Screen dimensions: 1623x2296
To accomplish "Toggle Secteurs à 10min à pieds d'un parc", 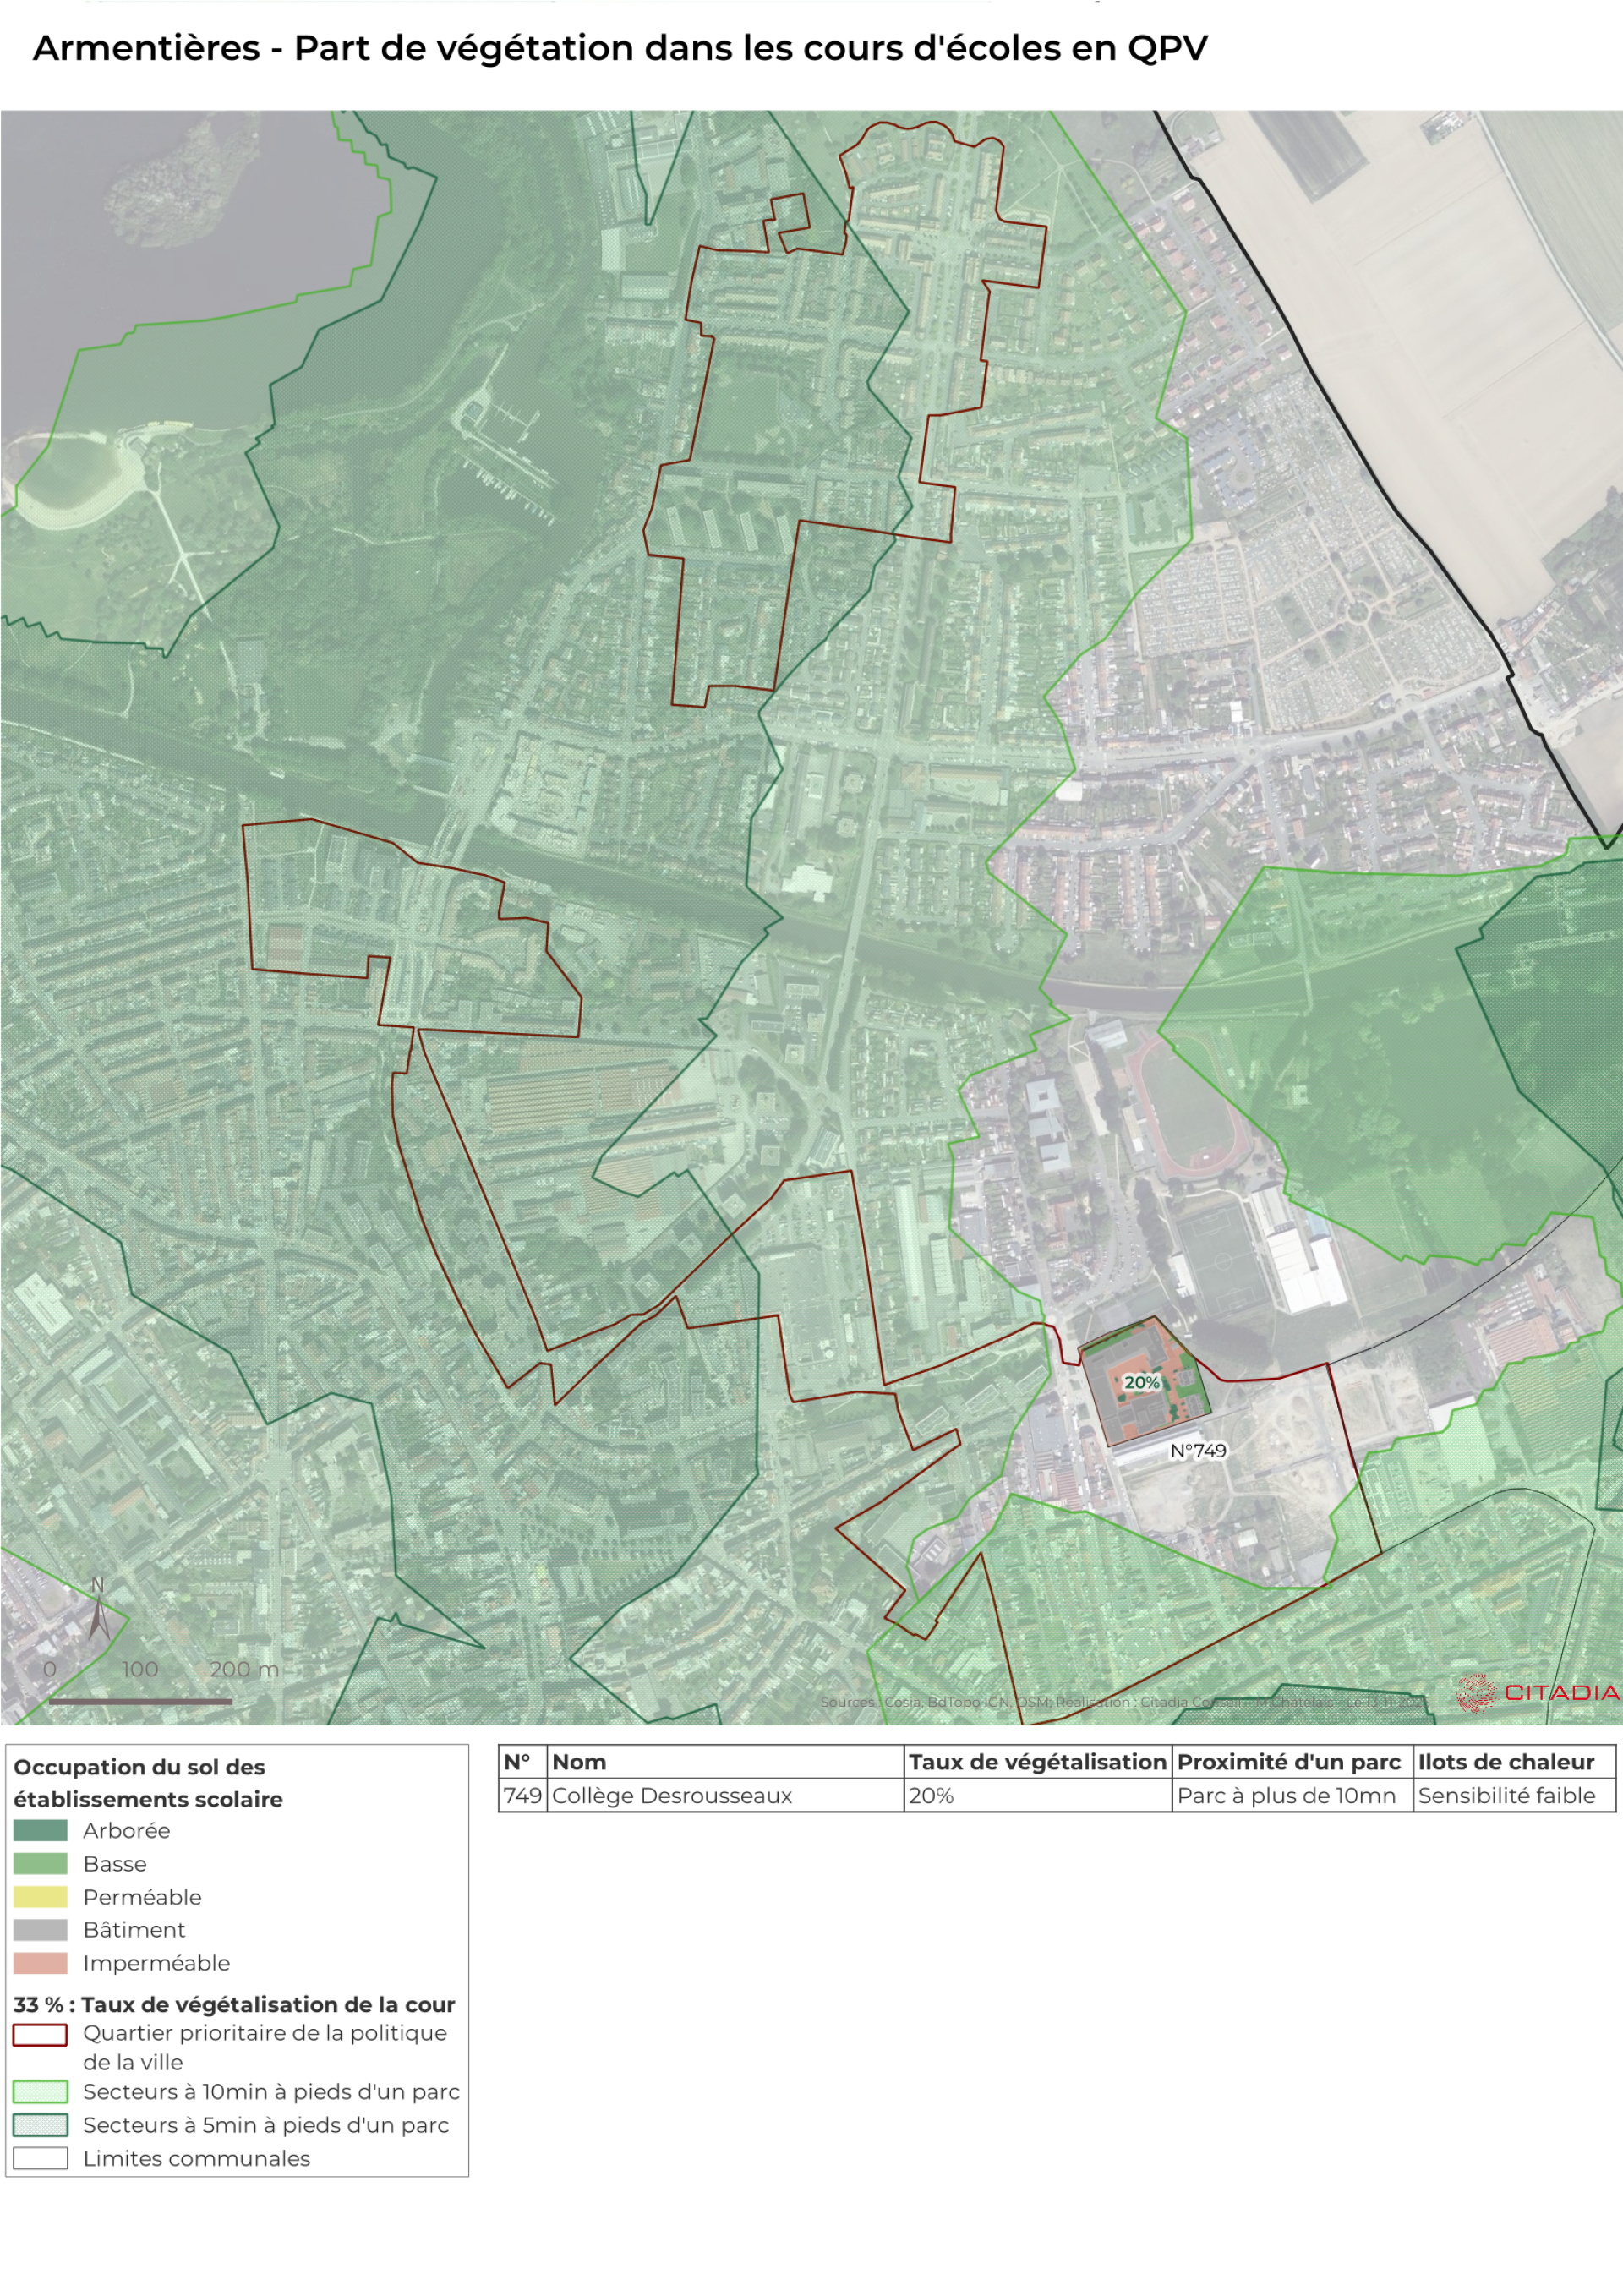I will pyautogui.click(x=40, y=2092).
